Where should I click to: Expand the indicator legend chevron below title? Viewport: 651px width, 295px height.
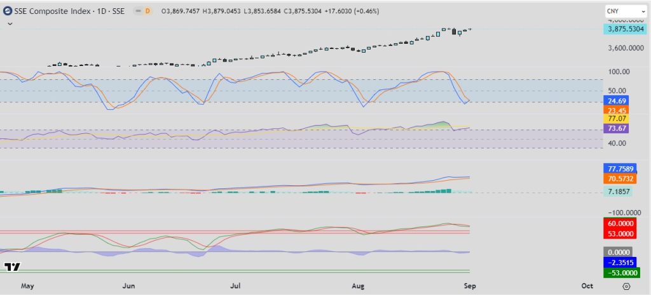click(8, 23)
